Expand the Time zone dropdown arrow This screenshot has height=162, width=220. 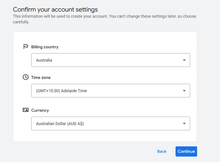[184, 91]
